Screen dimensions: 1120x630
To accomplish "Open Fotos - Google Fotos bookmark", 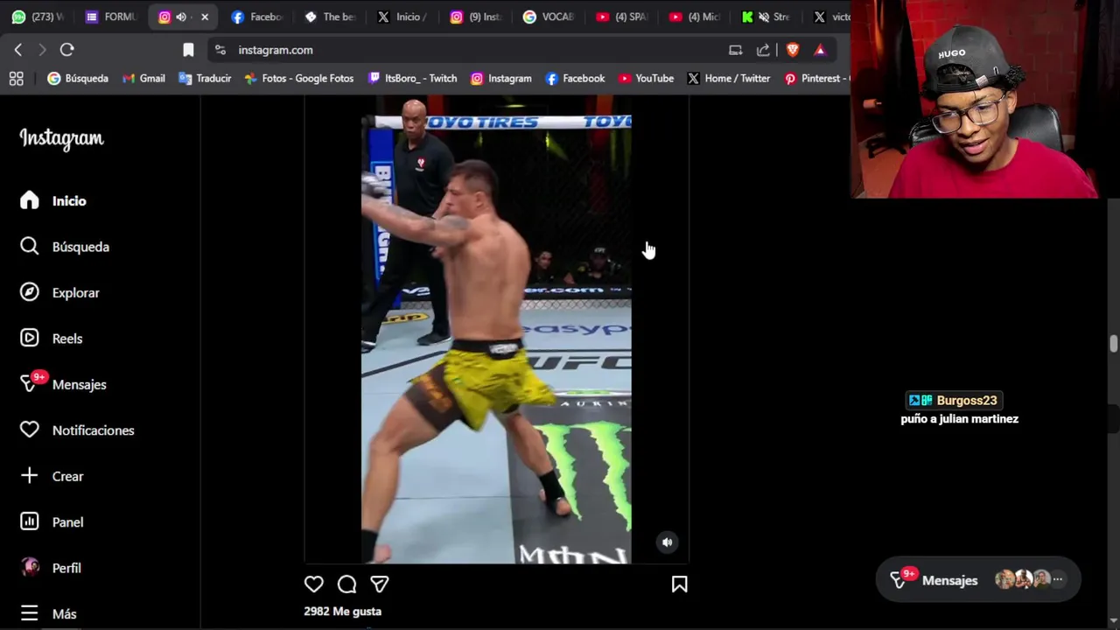I will [298, 79].
